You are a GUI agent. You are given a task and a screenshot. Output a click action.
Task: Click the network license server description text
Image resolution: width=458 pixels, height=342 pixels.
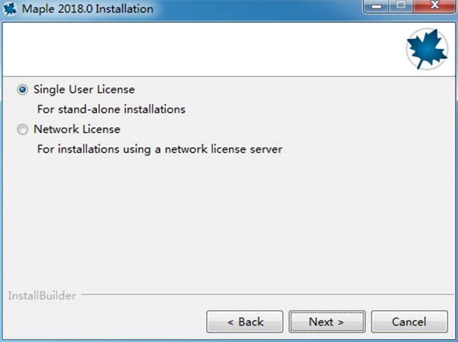(x=160, y=150)
